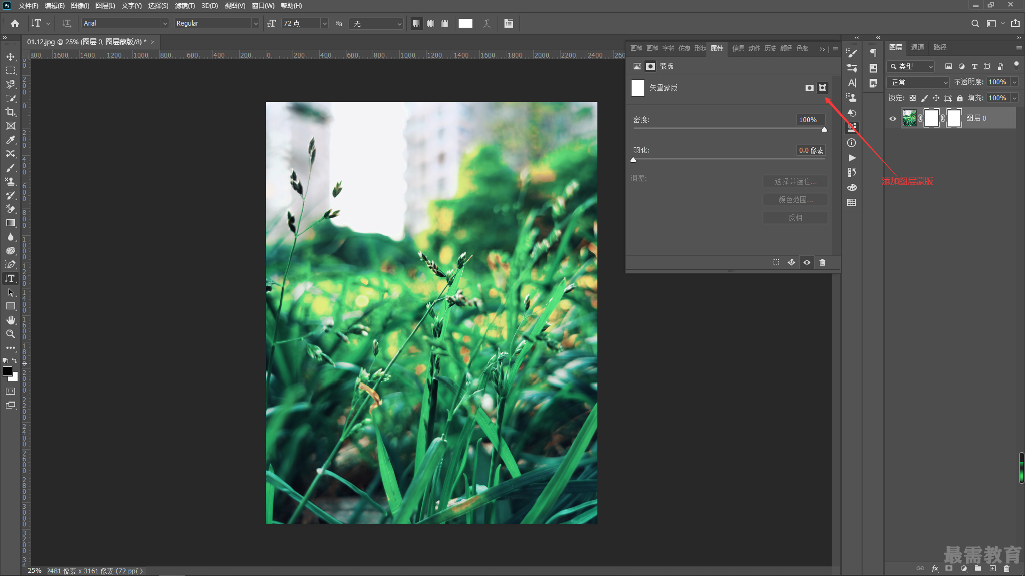1025x576 pixels.
Task: Toggle lock position
Action: point(936,98)
